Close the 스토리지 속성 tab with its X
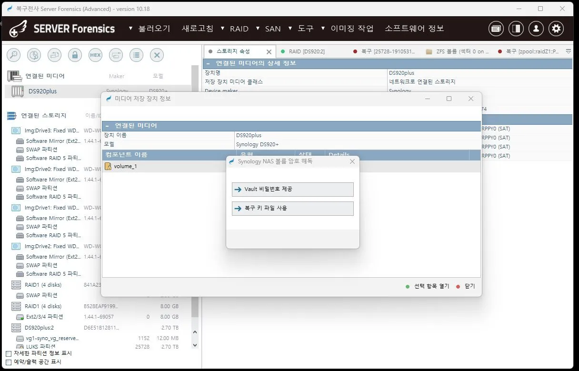This screenshot has width=579, height=371. (x=269, y=51)
